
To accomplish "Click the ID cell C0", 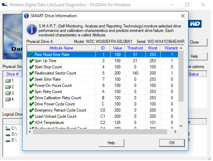I will coord(103,110).
